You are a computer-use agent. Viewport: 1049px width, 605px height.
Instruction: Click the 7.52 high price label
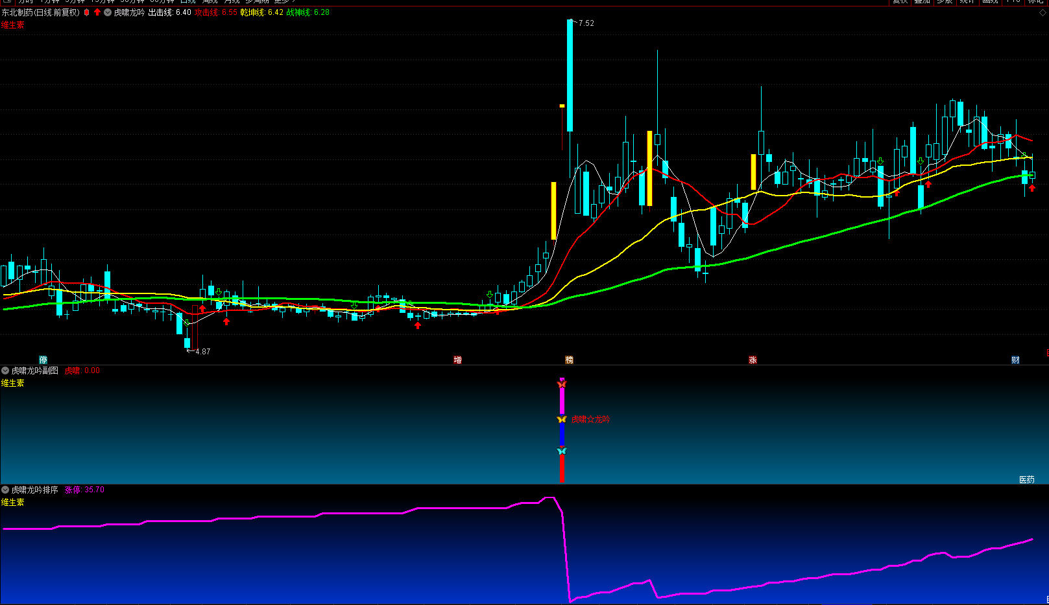click(x=586, y=23)
